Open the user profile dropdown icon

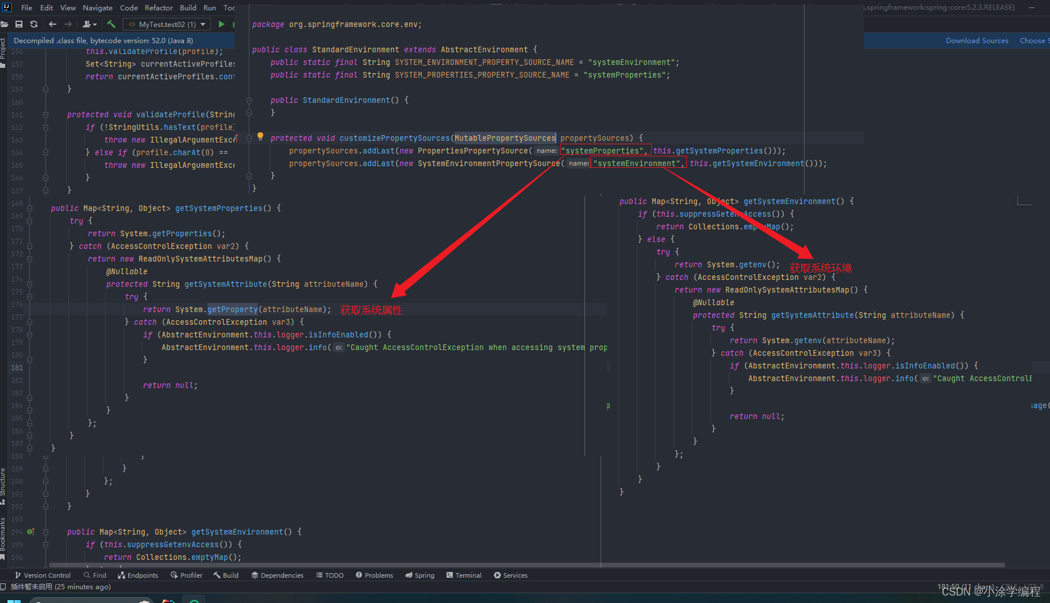tap(90, 24)
